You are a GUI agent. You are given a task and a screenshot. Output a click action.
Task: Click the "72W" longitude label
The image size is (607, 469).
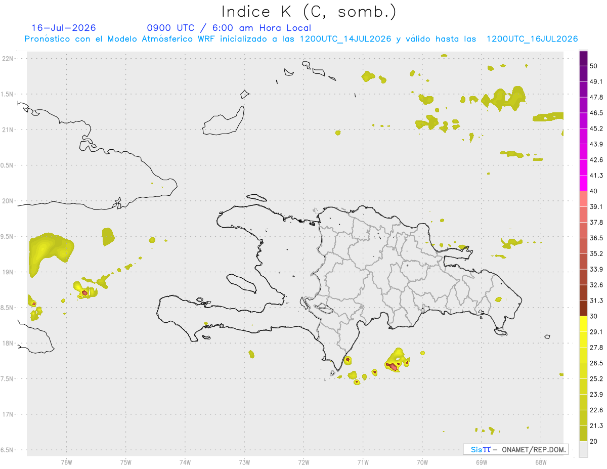[303, 462]
